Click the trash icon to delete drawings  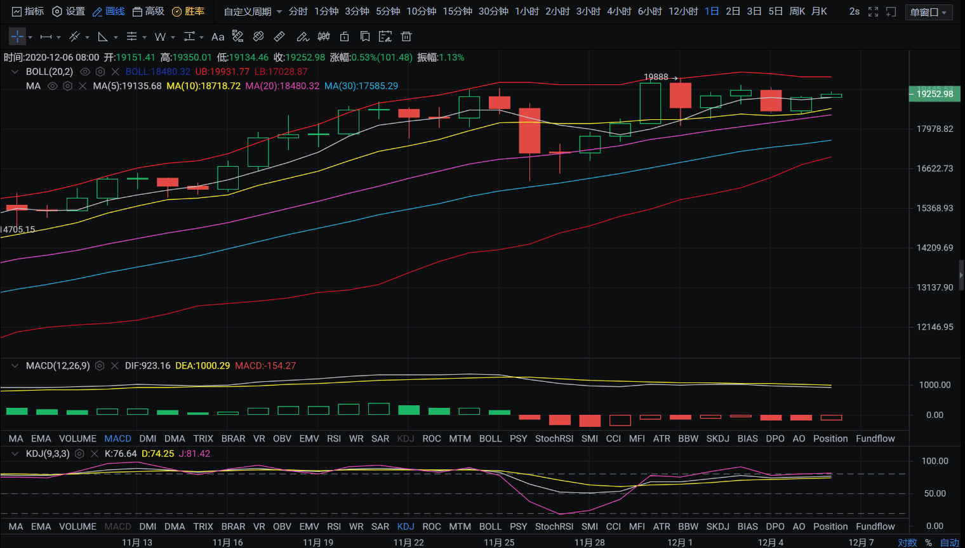tap(406, 37)
